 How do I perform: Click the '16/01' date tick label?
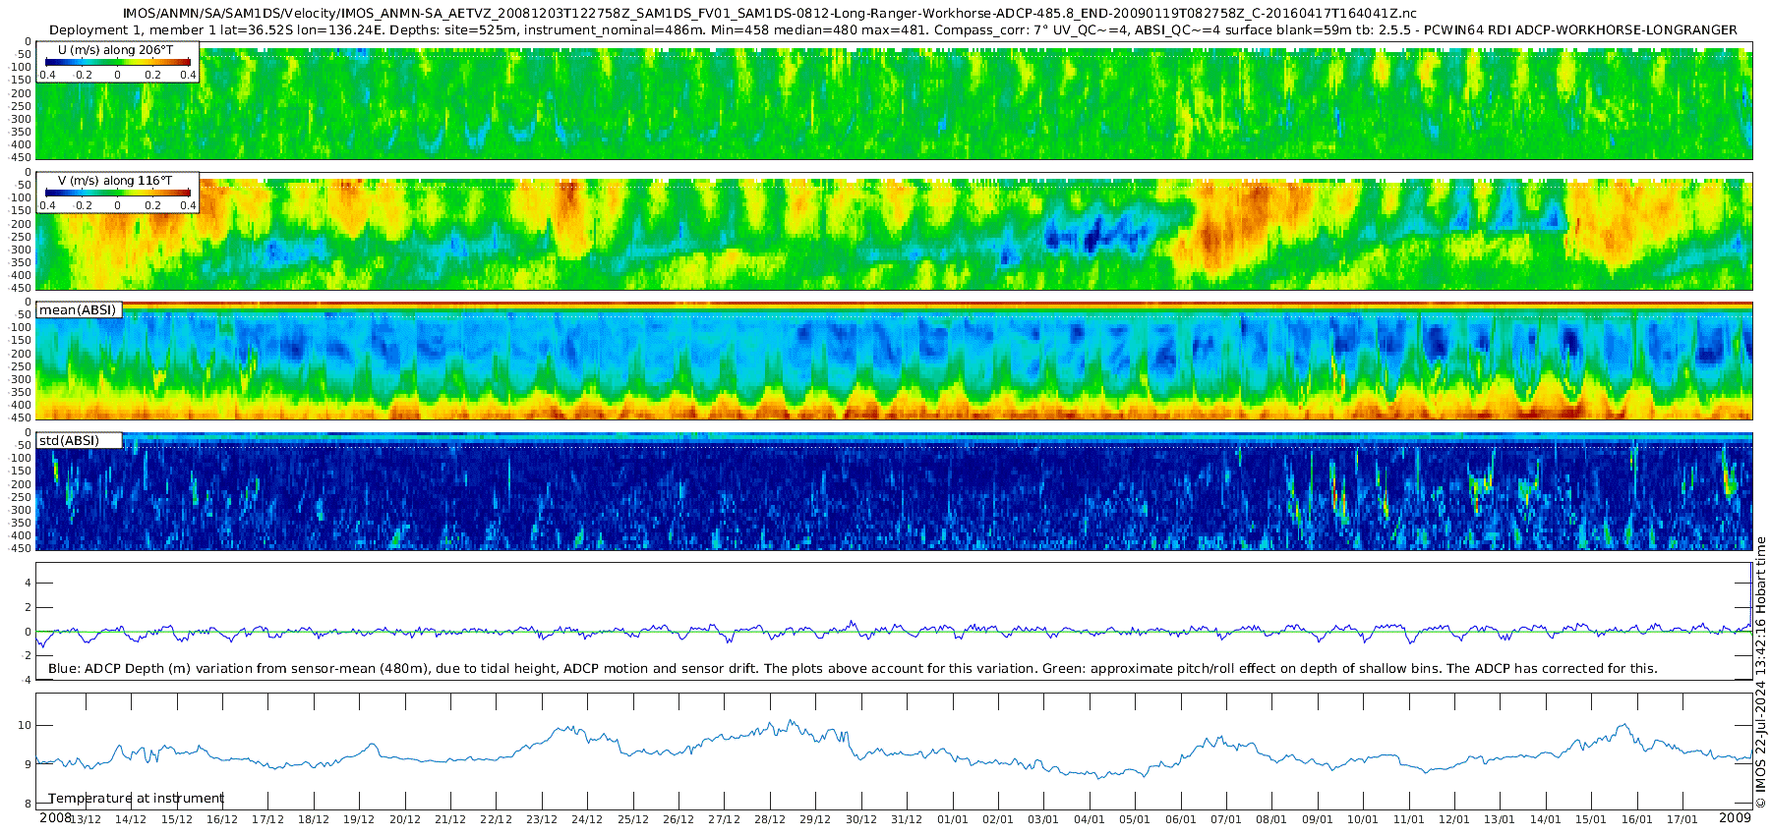pyautogui.click(x=1637, y=820)
